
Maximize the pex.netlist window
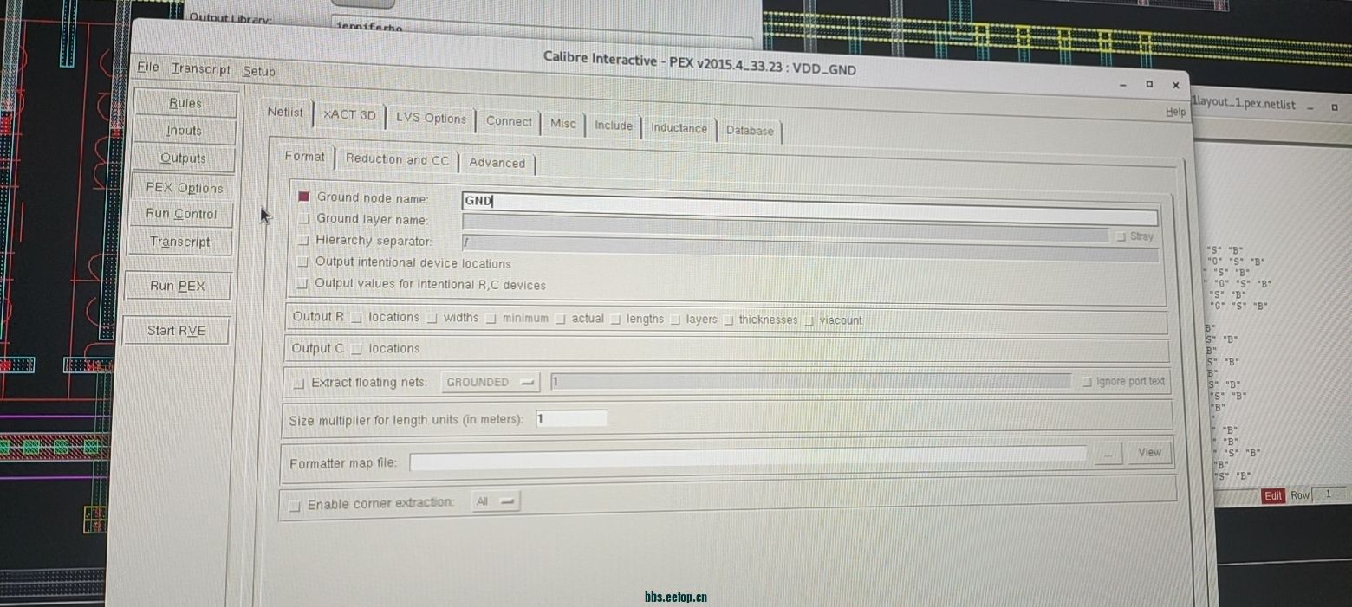tap(1335, 107)
